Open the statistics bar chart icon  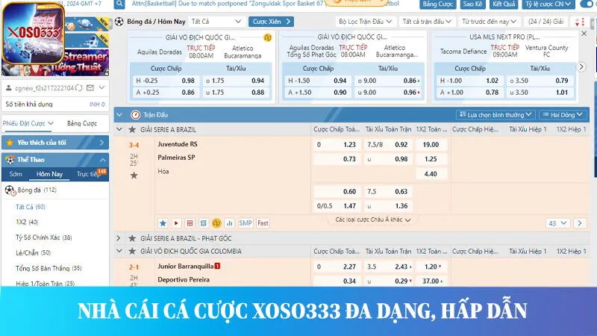pos(230,223)
